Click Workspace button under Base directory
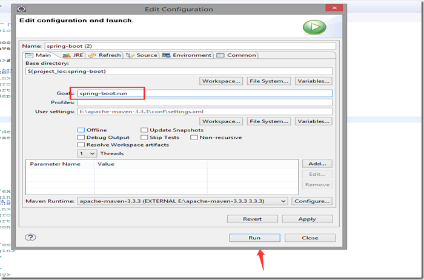 pos(221,81)
